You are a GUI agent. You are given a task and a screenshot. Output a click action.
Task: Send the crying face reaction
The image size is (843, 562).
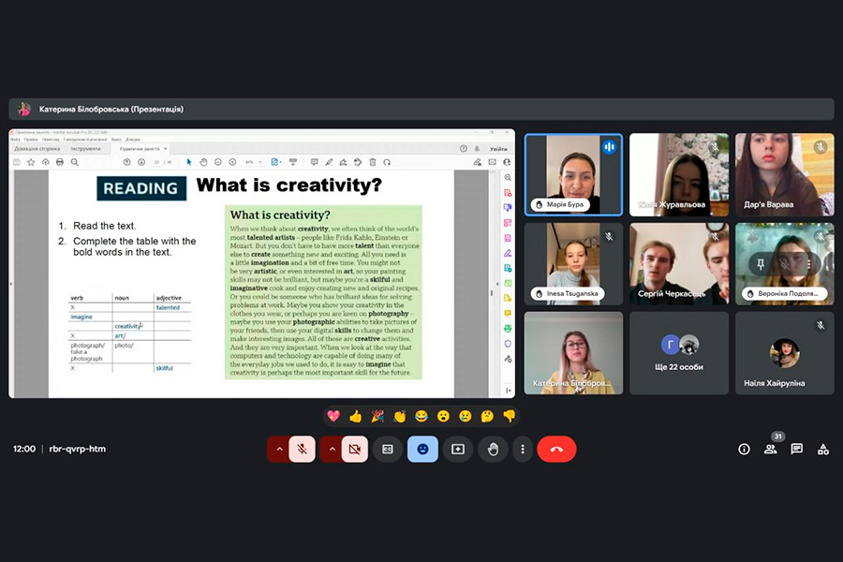point(465,416)
